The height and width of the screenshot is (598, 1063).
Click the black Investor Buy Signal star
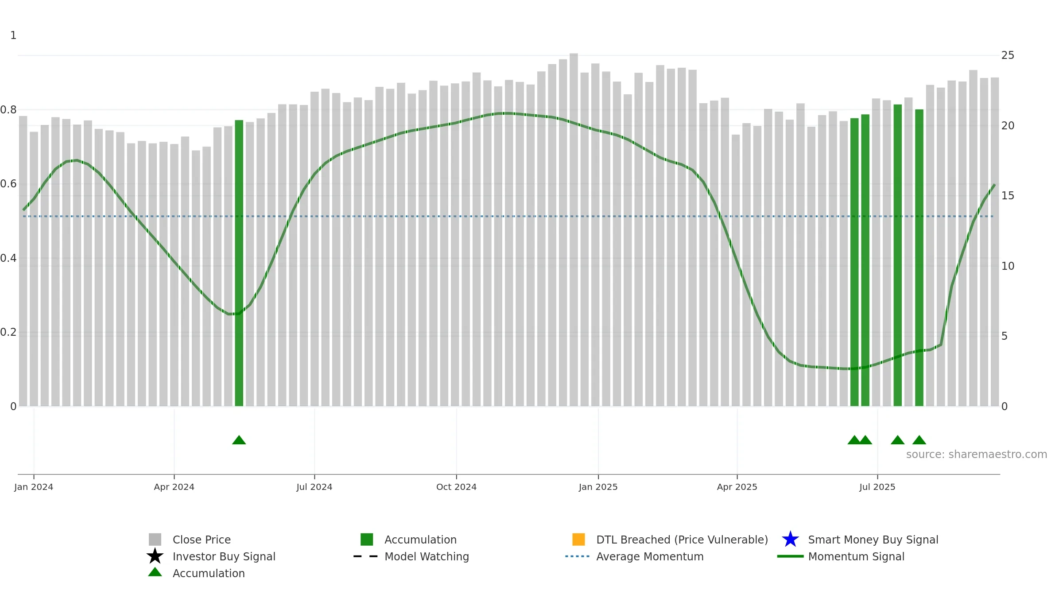coord(155,556)
